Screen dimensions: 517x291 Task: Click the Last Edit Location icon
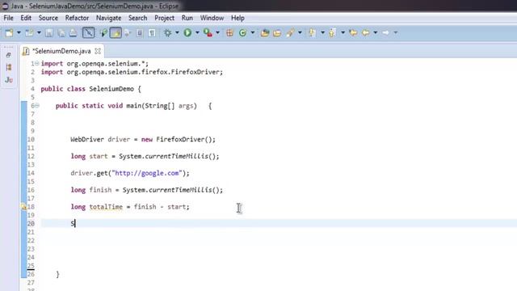[x=353, y=32]
